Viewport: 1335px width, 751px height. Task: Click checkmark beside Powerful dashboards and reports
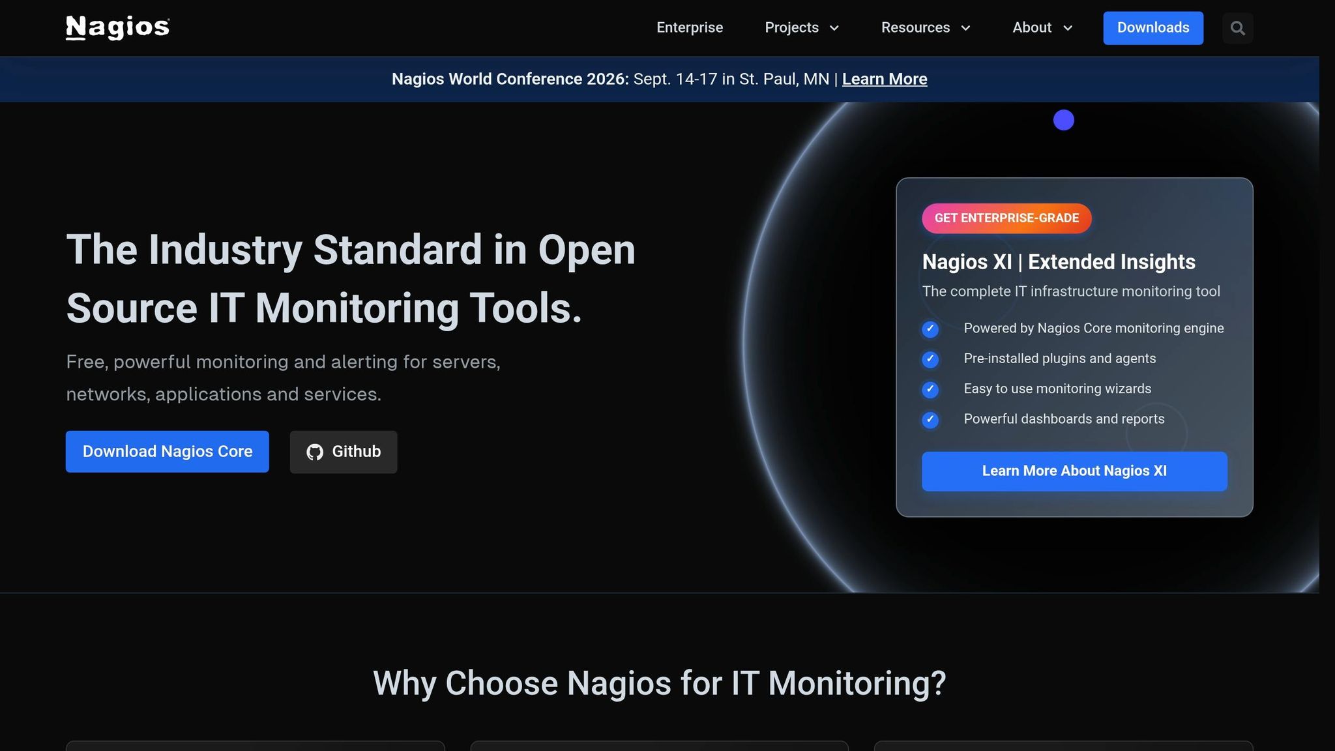click(930, 420)
